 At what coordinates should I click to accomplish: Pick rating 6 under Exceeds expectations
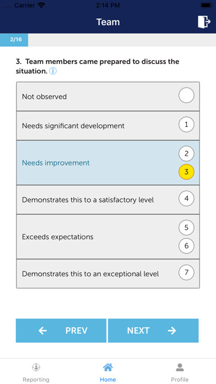186,246
